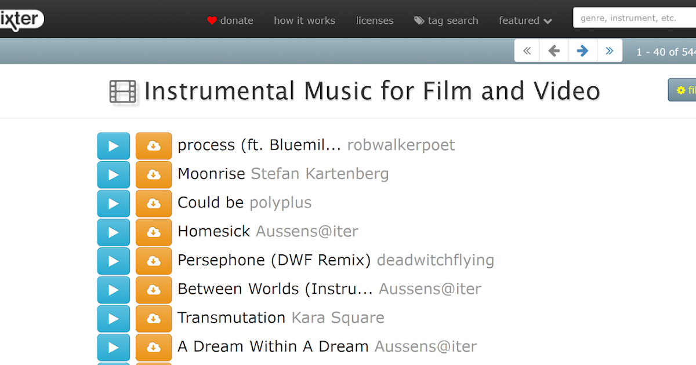Screen dimensions: 696x365
Task: Open the how it works page
Action: [x=304, y=21]
